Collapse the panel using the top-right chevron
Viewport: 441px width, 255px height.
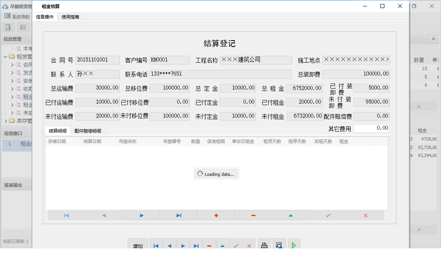433,39
